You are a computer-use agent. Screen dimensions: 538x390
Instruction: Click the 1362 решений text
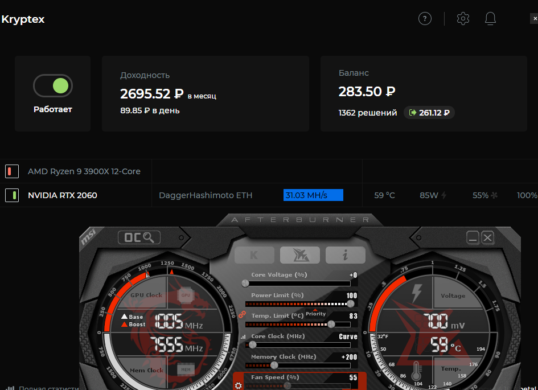pyautogui.click(x=368, y=113)
